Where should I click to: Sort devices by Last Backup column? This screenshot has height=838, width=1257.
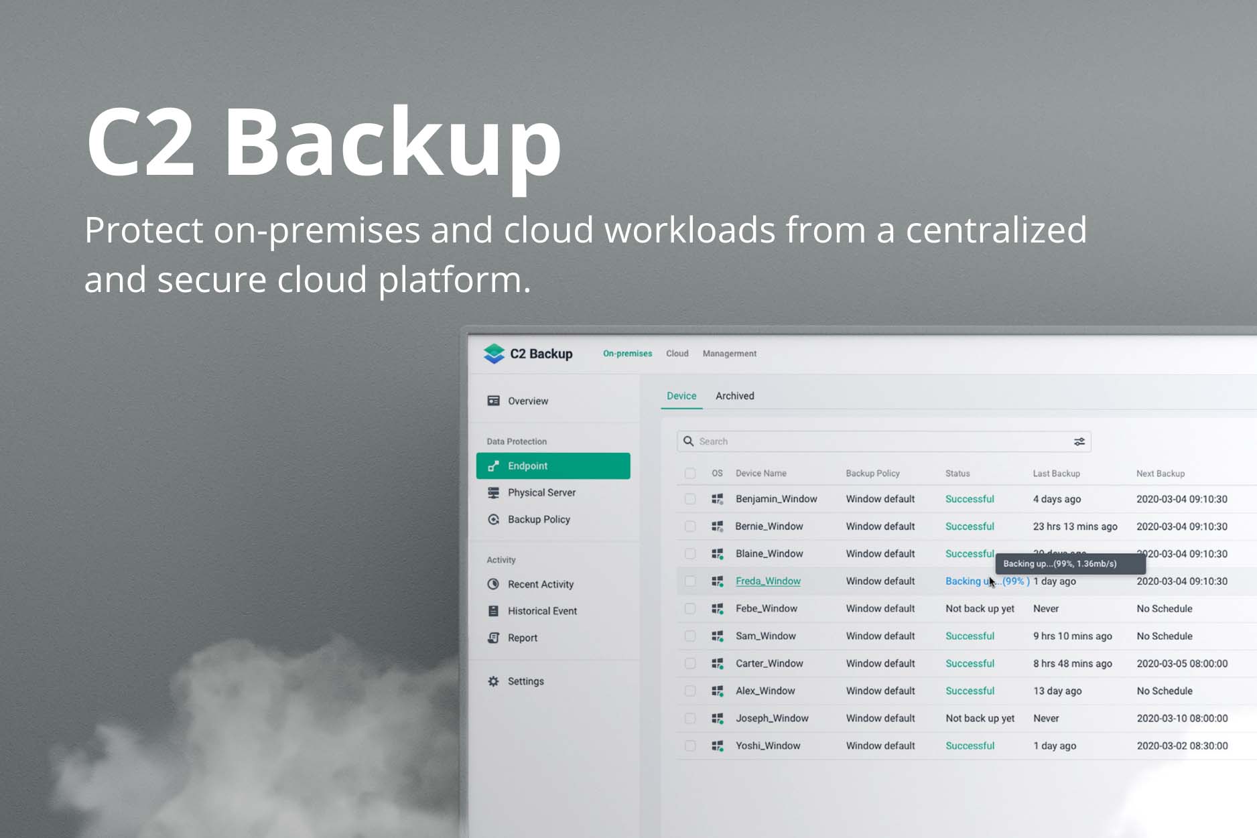click(x=1056, y=473)
